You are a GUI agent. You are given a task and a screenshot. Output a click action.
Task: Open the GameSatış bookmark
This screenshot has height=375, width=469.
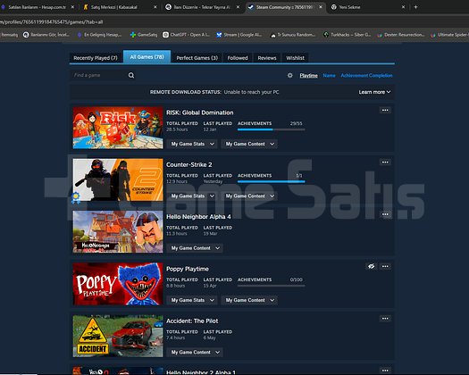click(144, 35)
